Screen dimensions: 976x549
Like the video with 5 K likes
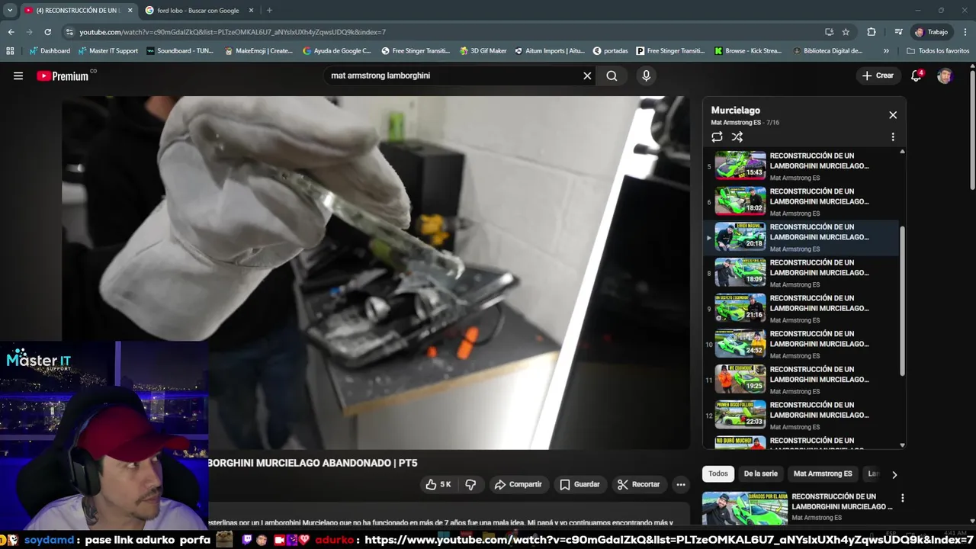(x=438, y=484)
